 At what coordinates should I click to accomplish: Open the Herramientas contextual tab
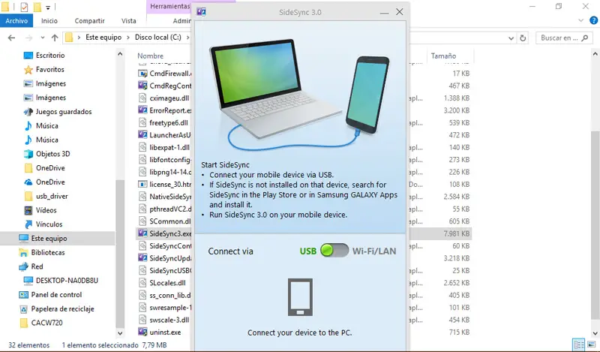169,7
